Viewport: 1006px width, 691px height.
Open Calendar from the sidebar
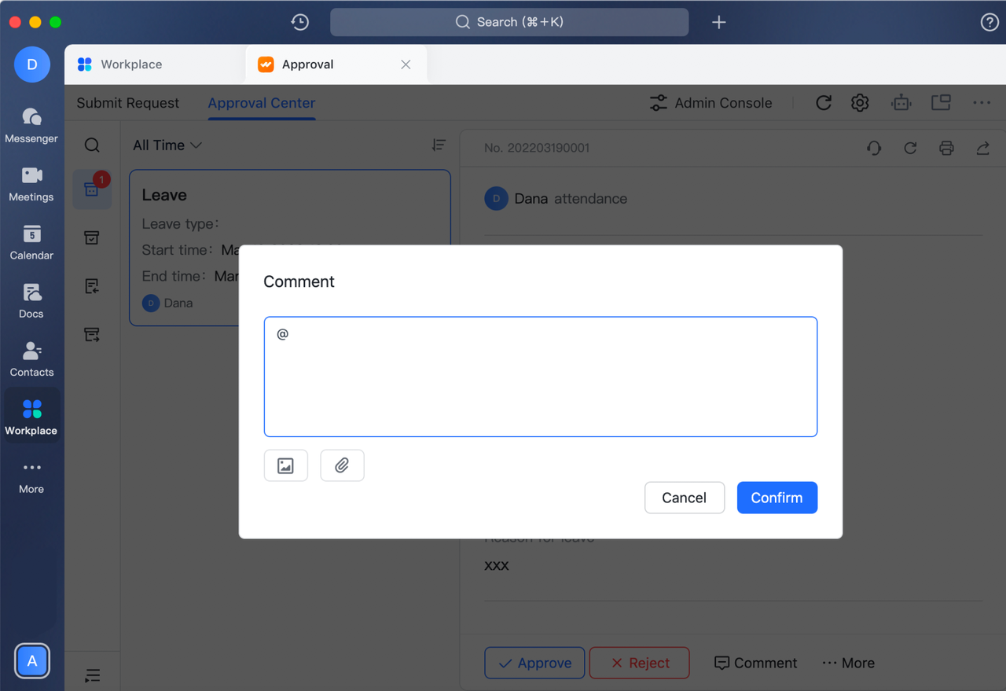[31, 242]
